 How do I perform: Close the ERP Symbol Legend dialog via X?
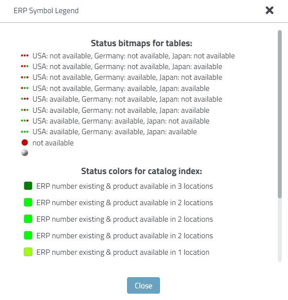(x=270, y=10)
